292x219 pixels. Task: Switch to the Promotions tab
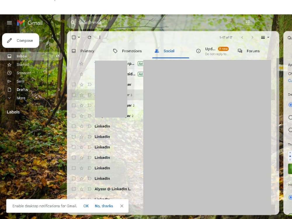pyautogui.click(x=132, y=51)
